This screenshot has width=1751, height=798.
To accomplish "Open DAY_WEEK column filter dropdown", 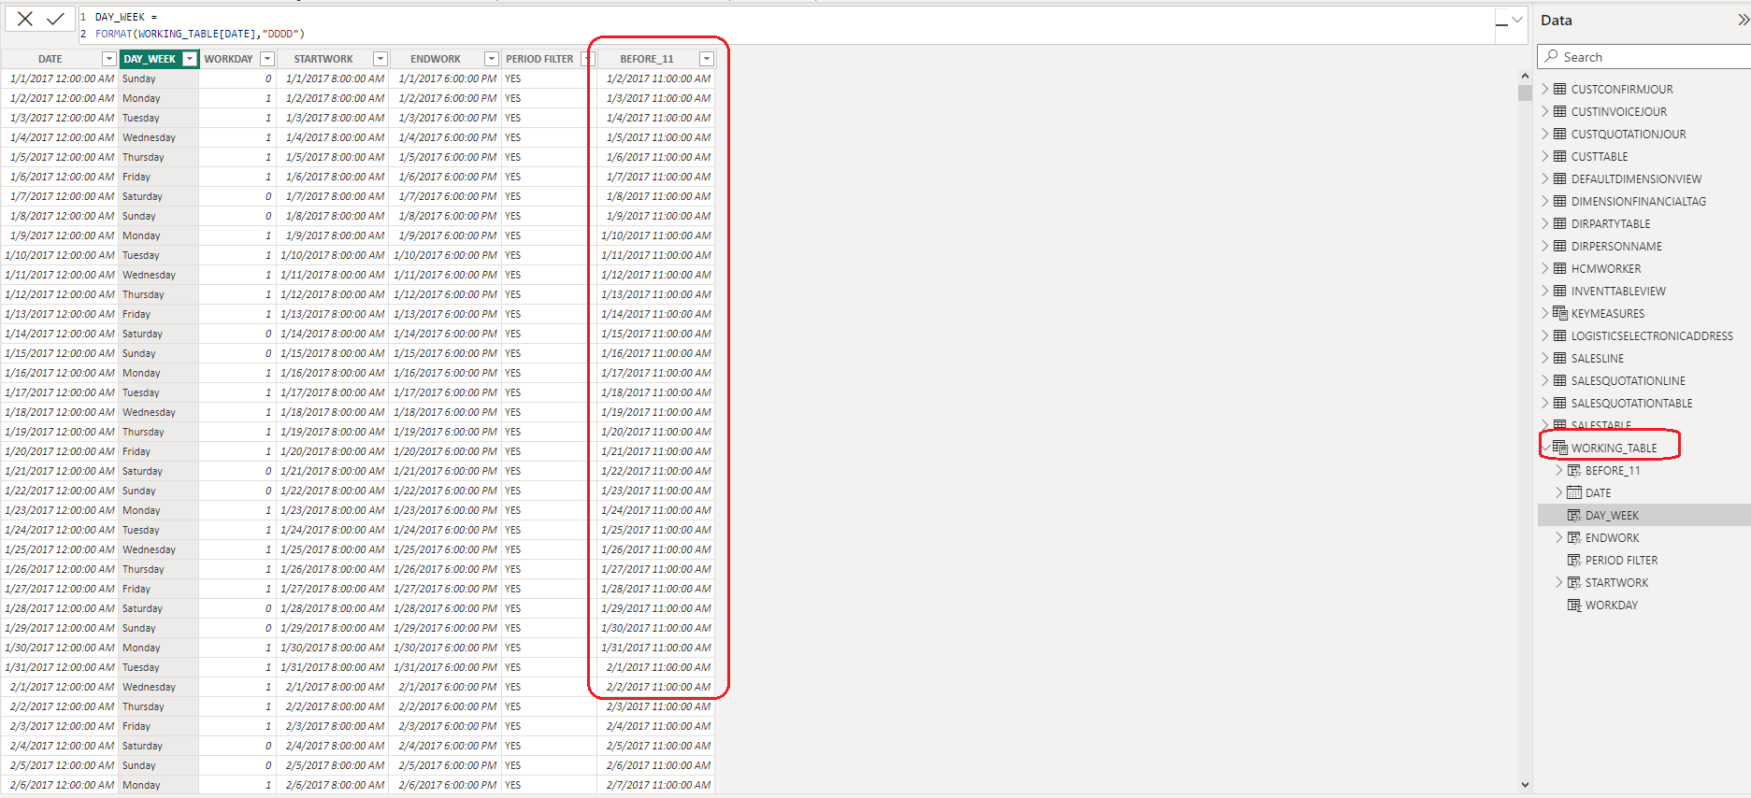I will pos(190,59).
